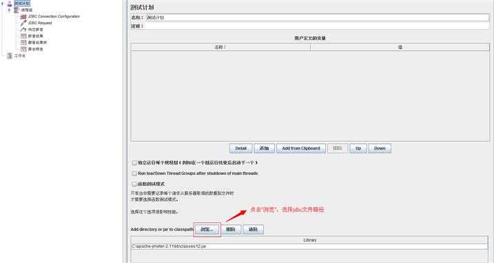Focus the 注释 comments input field
The height and width of the screenshot is (263, 494).
(318, 26)
